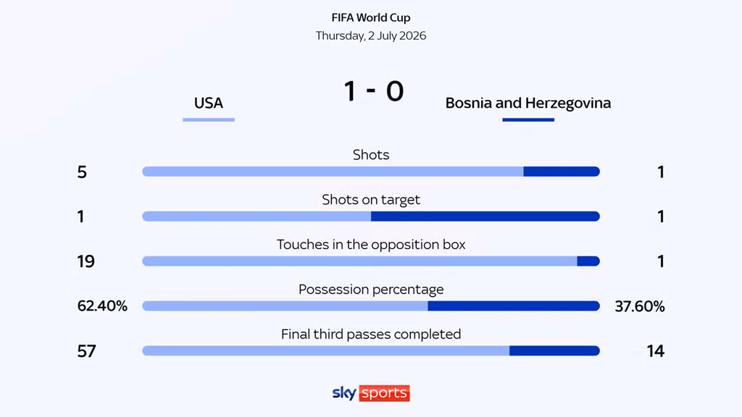Click the Bosnia and Herzegovina team name

click(x=528, y=103)
